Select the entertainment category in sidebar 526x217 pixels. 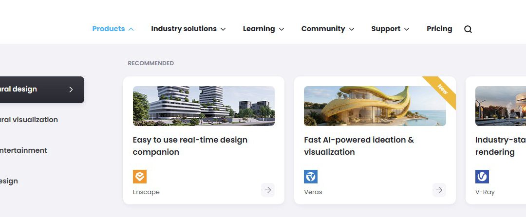tap(23, 150)
